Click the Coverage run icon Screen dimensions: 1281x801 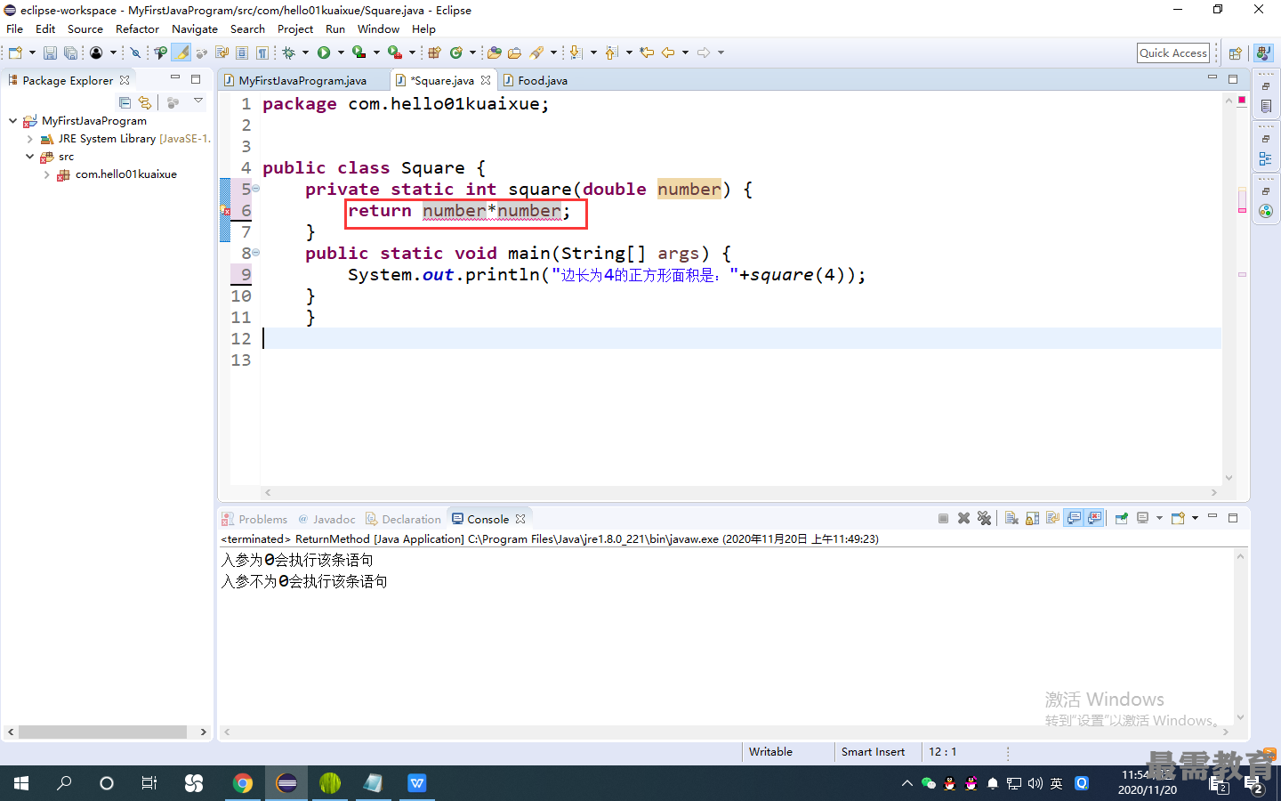click(359, 53)
